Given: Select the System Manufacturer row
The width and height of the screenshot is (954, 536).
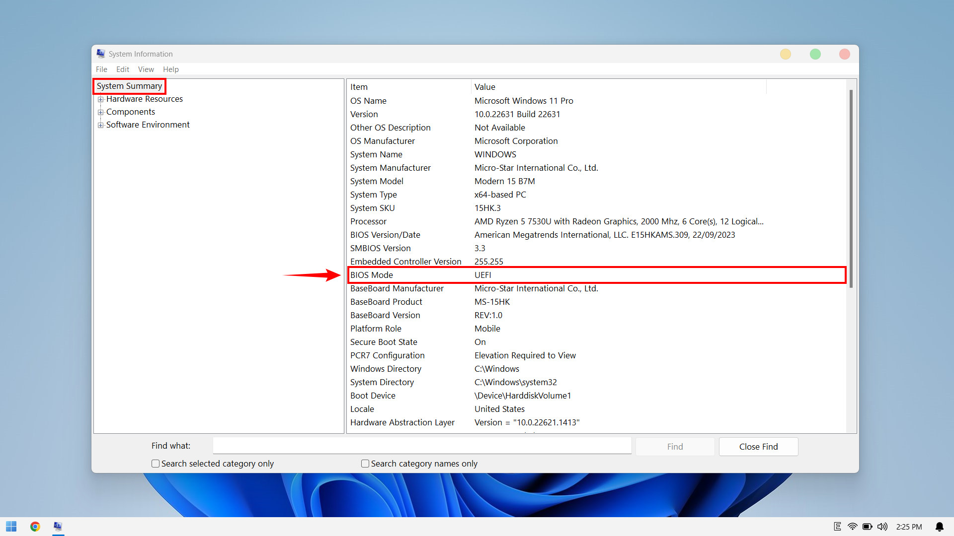Looking at the screenshot, I should tap(596, 168).
